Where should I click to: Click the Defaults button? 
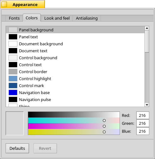(x=17, y=148)
